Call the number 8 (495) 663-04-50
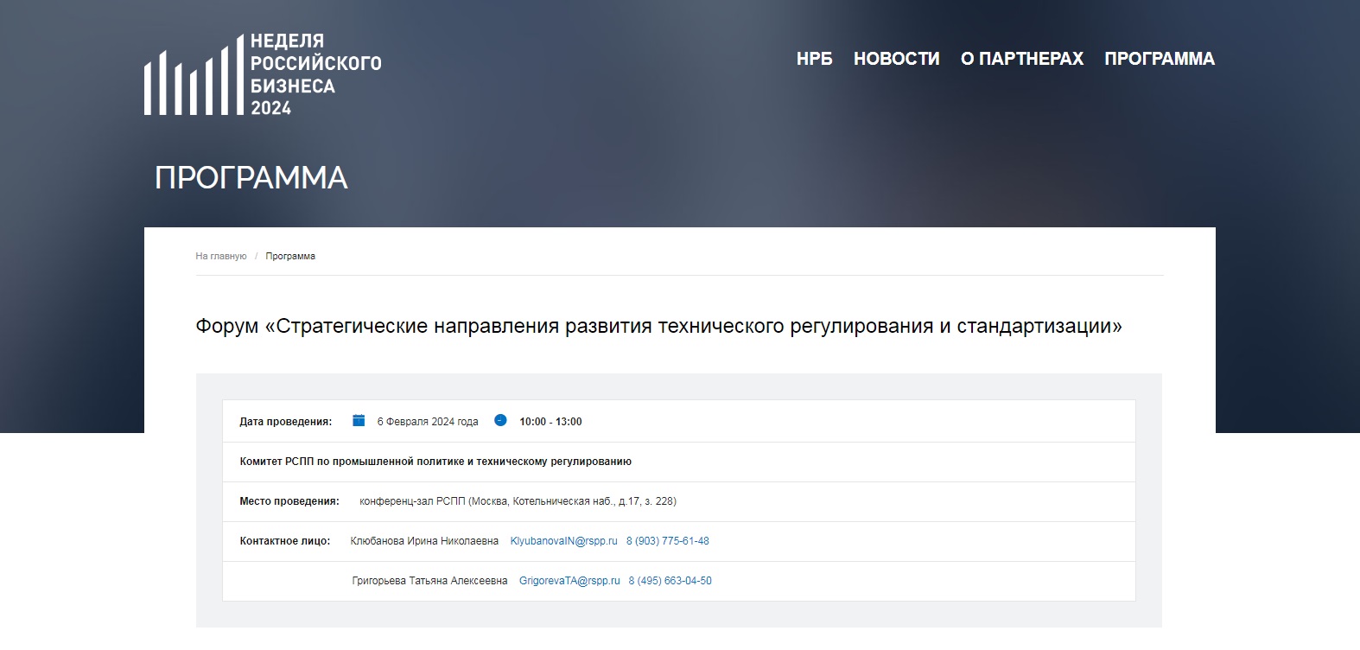The image size is (1360, 650). pyautogui.click(x=670, y=581)
